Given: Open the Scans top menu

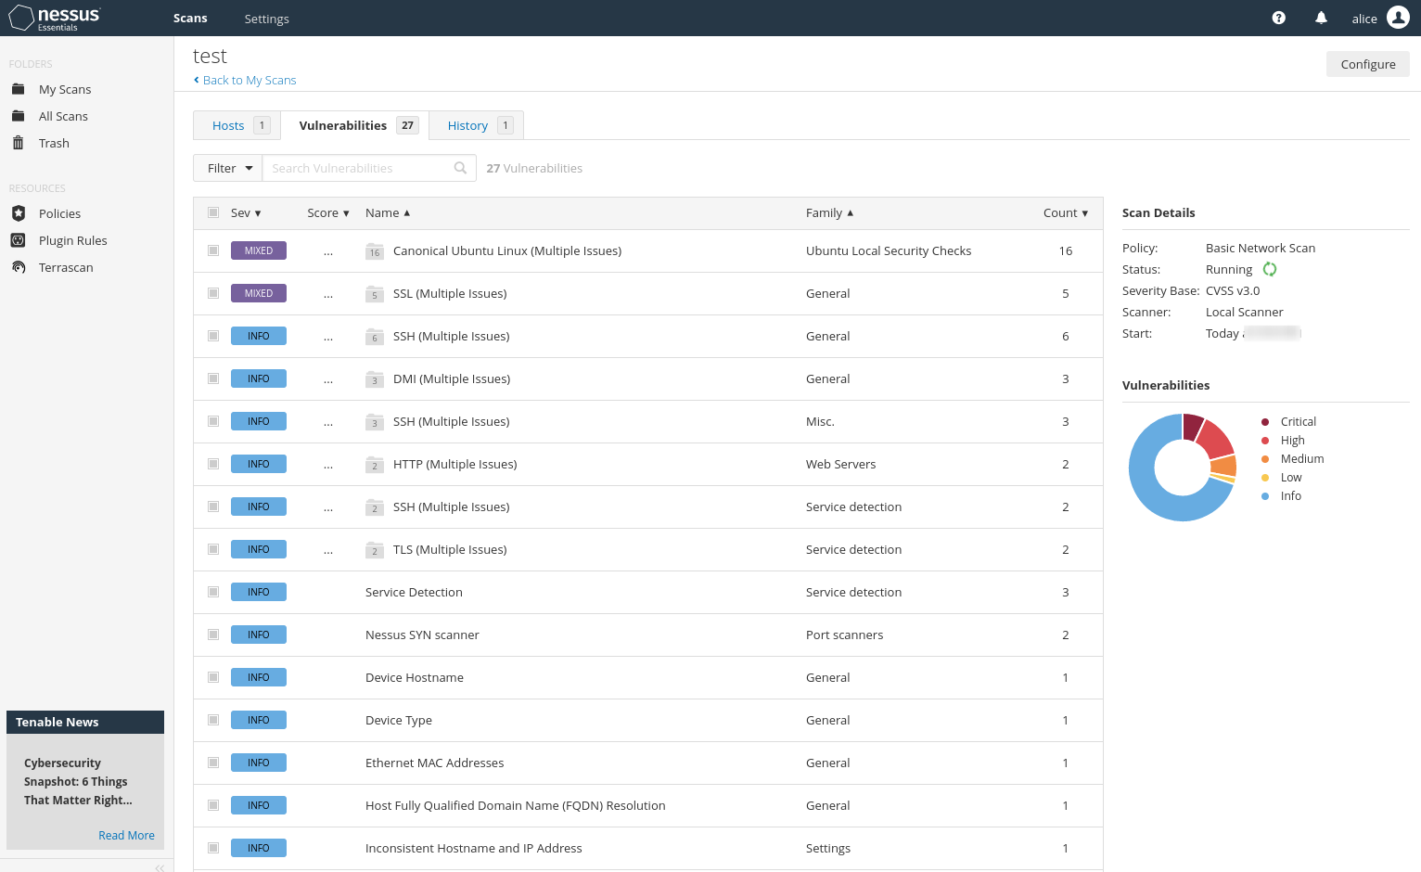Looking at the screenshot, I should click(x=190, y=18).
